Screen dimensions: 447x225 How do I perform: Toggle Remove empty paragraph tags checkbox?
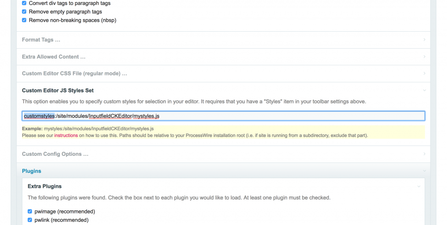(x=24, y=12)
